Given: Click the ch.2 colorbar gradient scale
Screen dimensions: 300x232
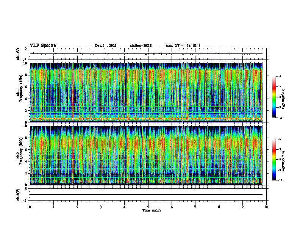Looking at the screenshot, I should click(274, 160).
